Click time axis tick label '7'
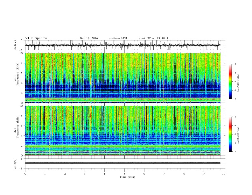Screen dimensions: 252x195 pyautogui.click(x=164, y=174)
